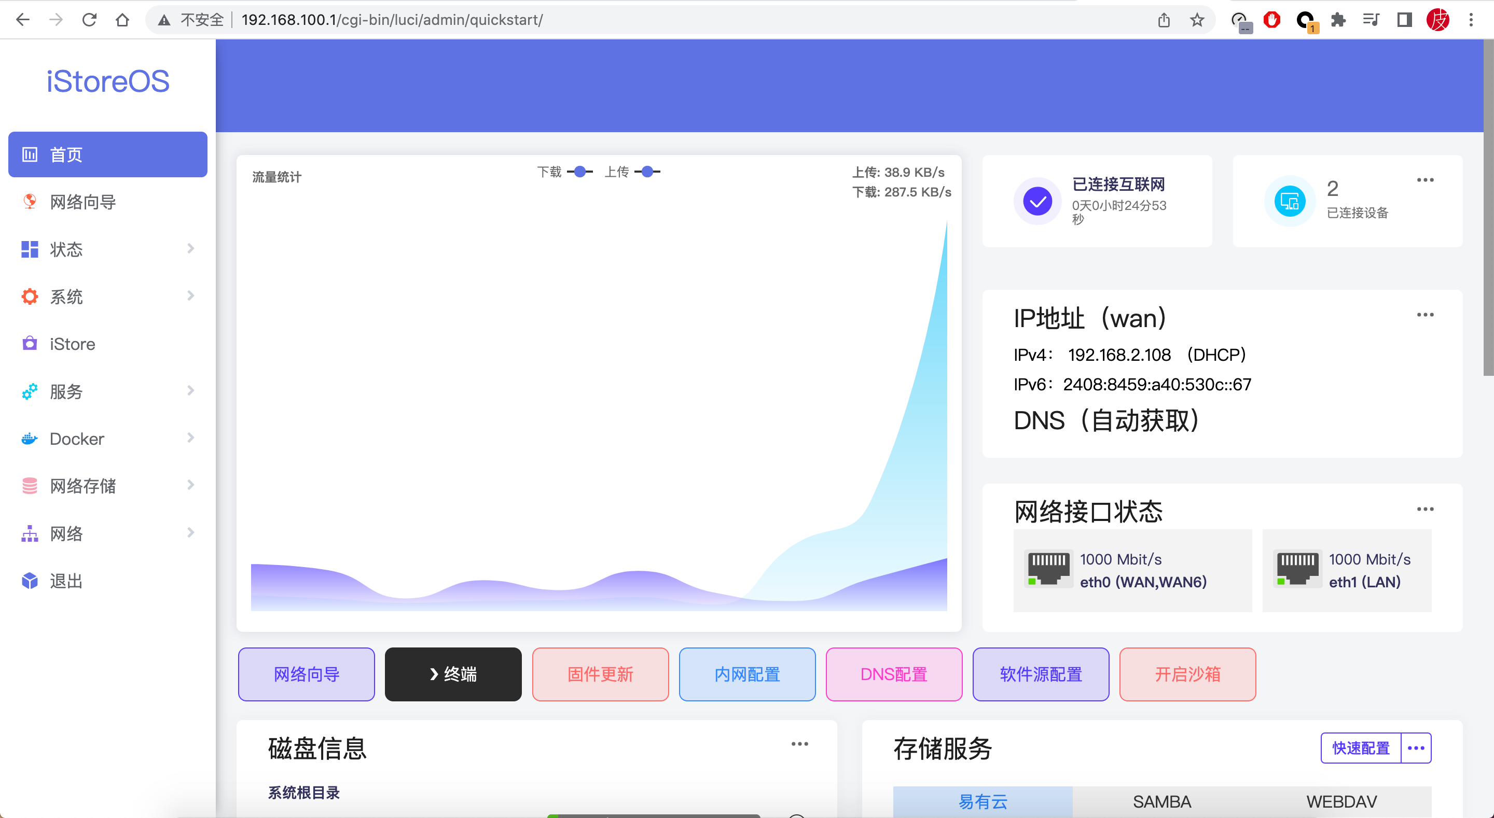The width and height of the screenshot is (1494, 818).
Task: Expand the 状态 sidebar submenu
Action: pos(190,249)
